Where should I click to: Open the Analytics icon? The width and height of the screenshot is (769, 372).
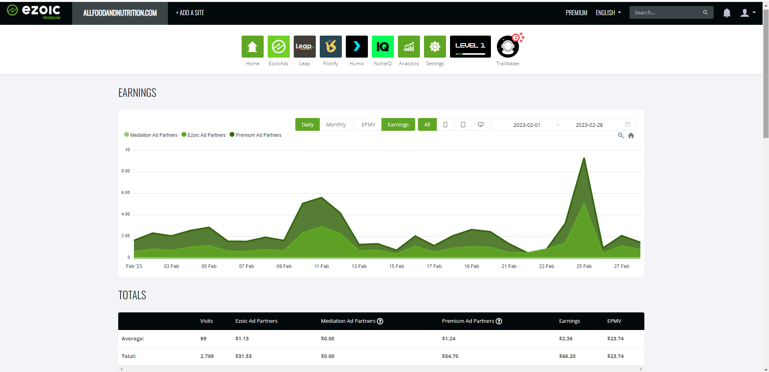coord(409,46)
